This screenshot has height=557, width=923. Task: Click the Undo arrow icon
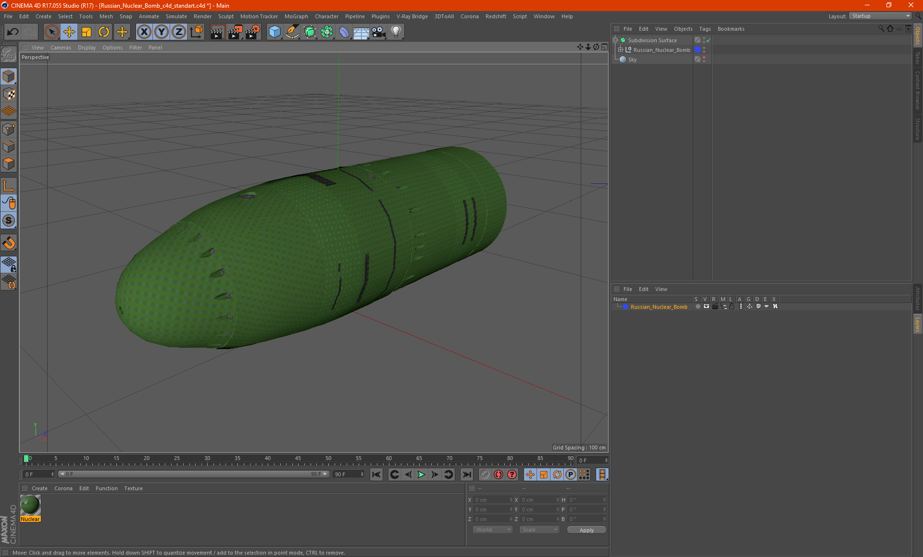click(x=13, y=32)
